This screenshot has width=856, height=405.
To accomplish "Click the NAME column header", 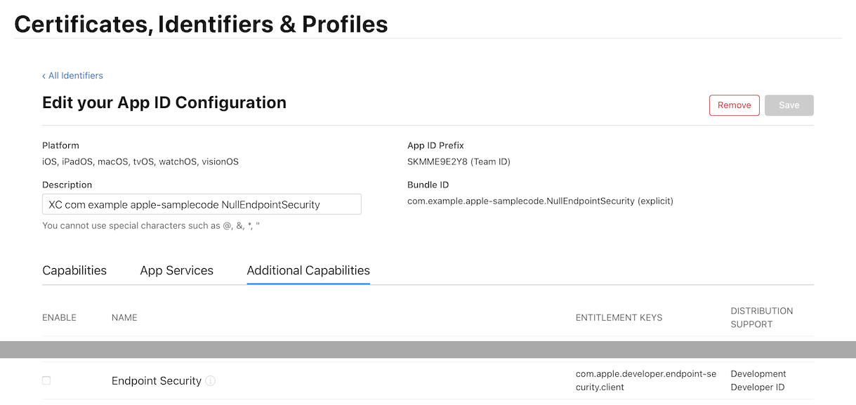I will click(124, 317).
